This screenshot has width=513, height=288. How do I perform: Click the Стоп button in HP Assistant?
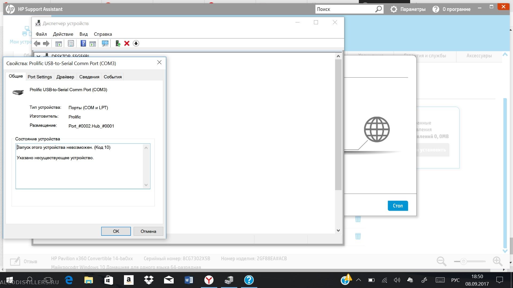(x=398, y=206)
